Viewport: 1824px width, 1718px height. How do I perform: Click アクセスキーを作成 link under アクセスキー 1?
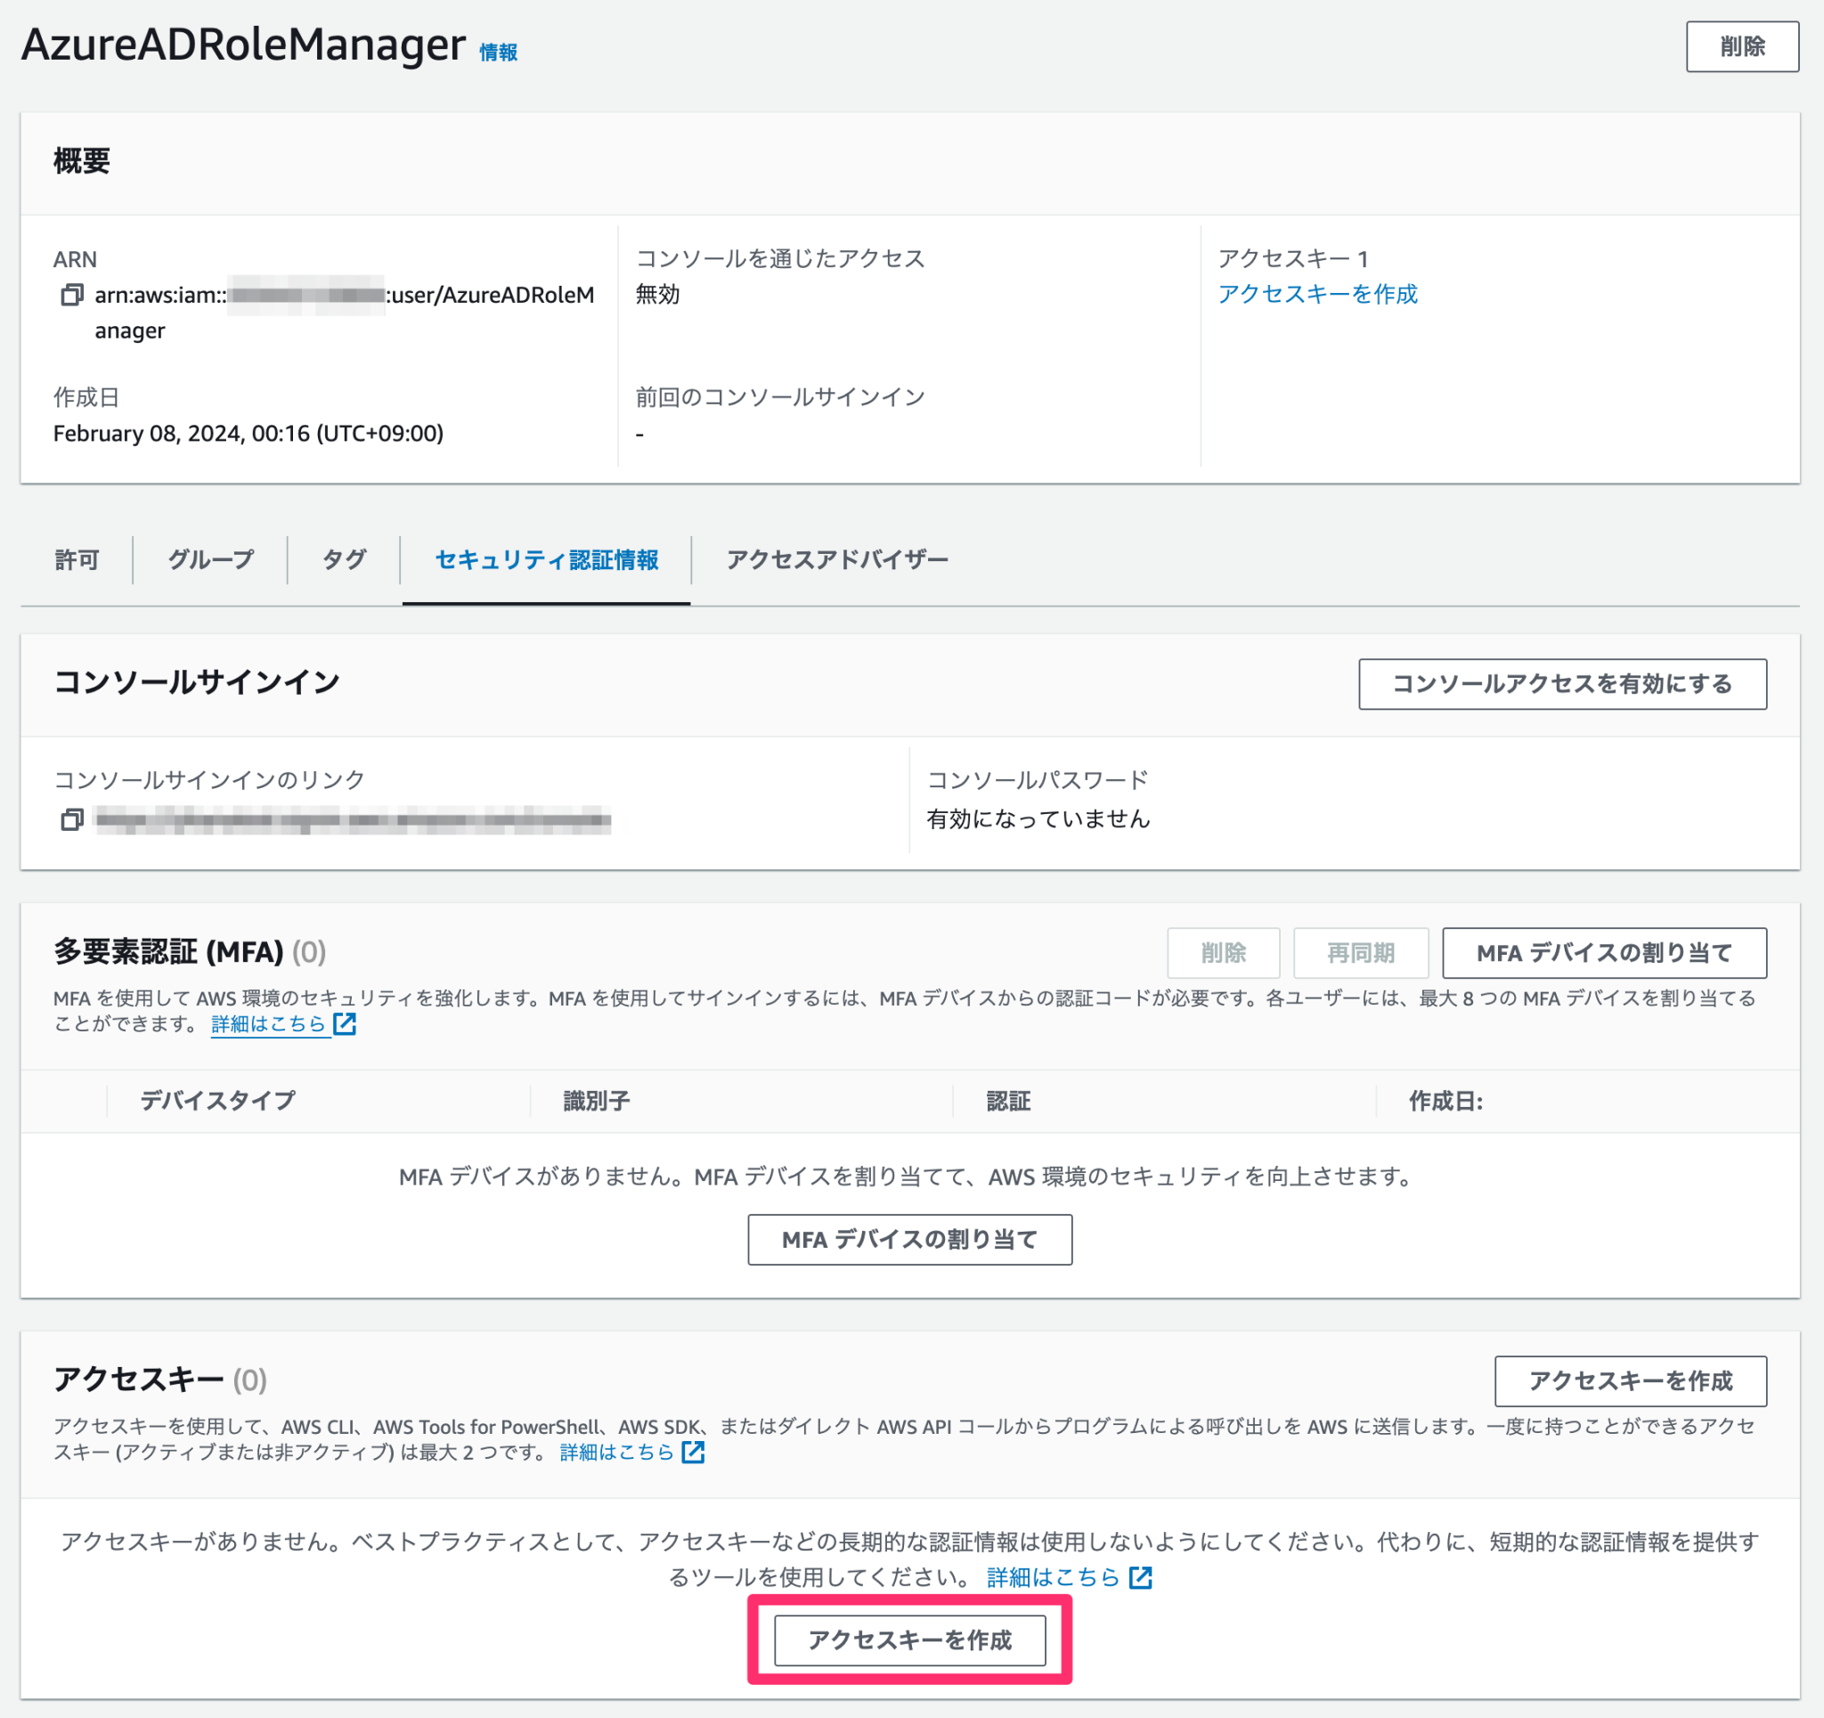coord(1318,294)
